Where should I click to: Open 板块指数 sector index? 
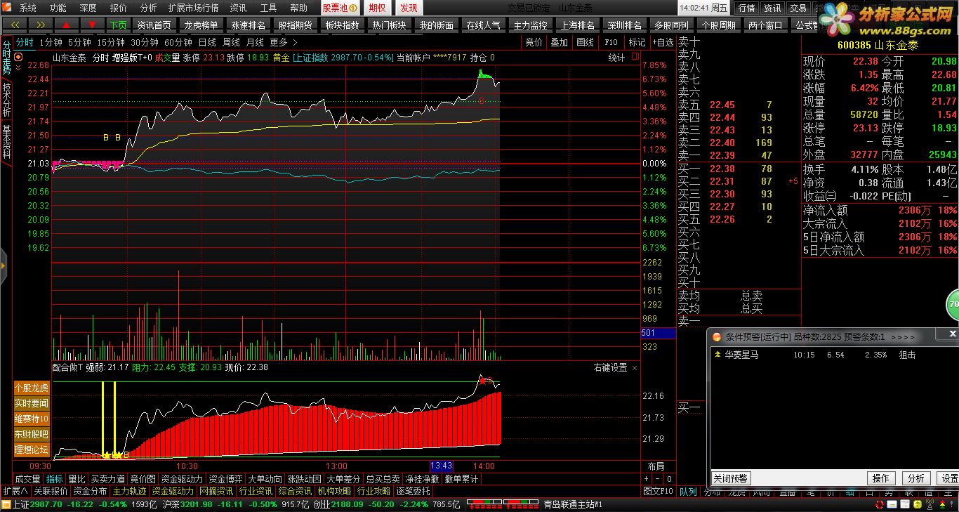tap(342, 25)
